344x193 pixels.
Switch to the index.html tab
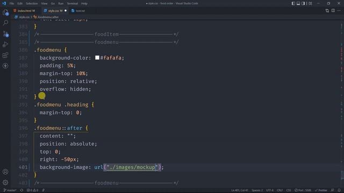(x=26, y=11)
